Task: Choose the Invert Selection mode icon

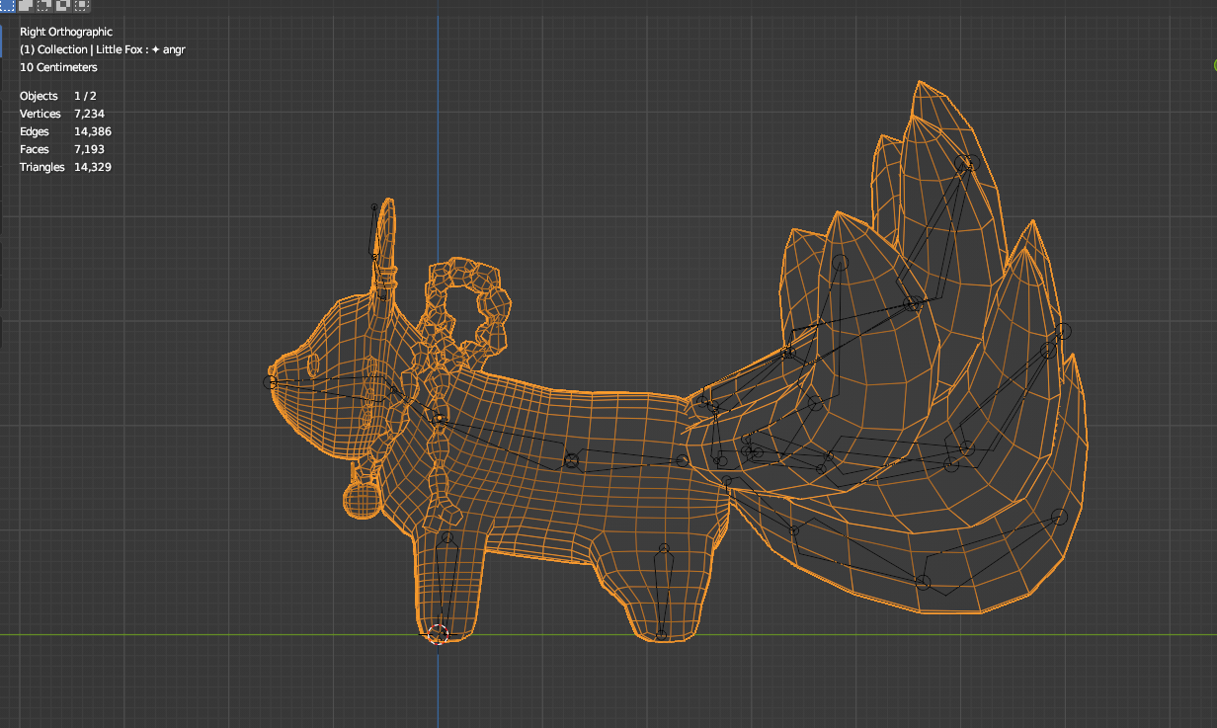Action: click(63, 5)
